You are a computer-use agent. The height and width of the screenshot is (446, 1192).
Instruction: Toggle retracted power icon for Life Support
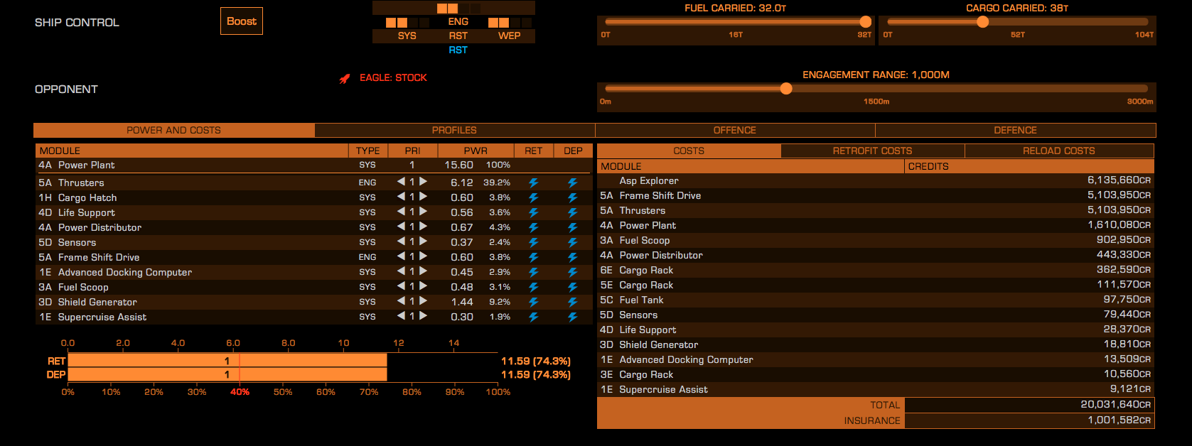(533, 212)
